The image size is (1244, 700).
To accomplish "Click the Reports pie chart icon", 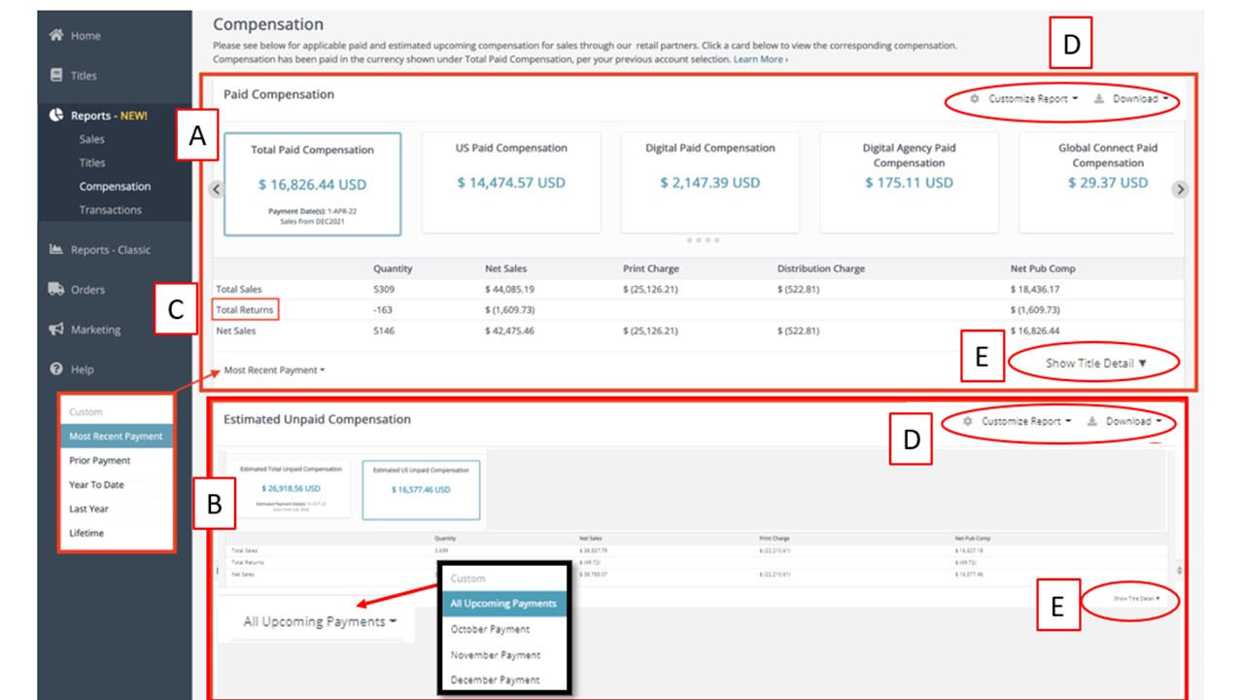I will (x=56, y=115).
